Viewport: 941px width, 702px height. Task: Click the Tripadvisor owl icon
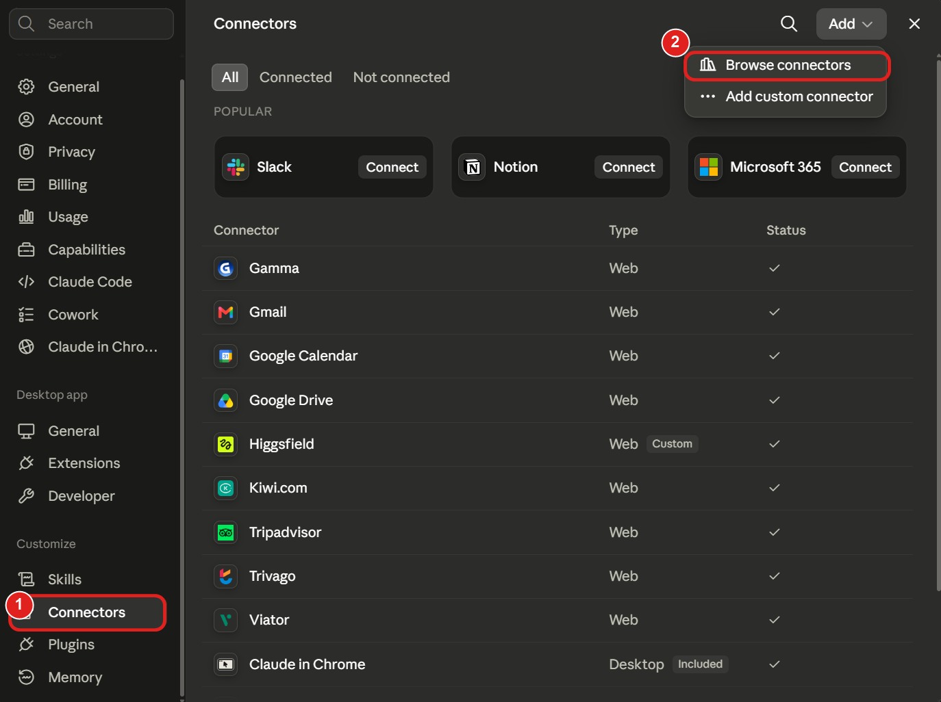click(x=225, y=532)
